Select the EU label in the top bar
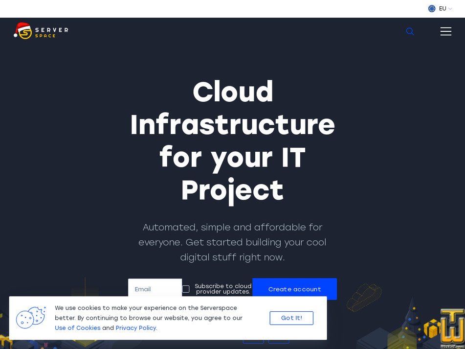465x349 pixels. click(x=443, y=8)
